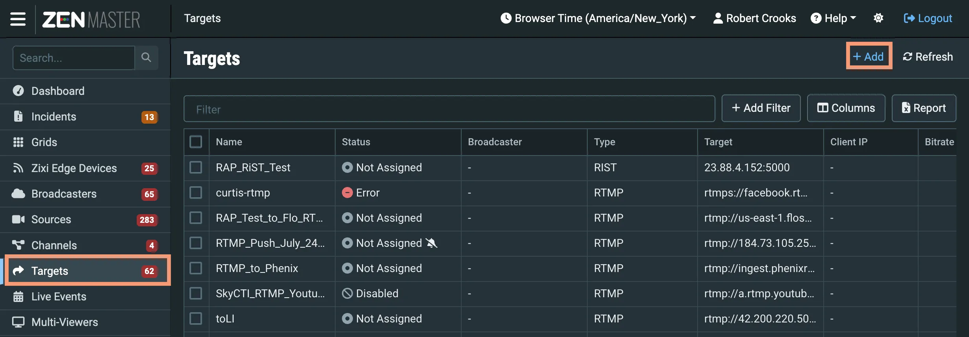
Task: Open the hamburger navigation menu
Action: [18, 19]
